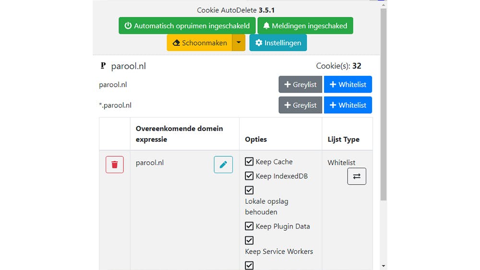Uncheck the Keep IndexedDB checkbox
Image resolution: width=480 pixels, height=270 pixels.
click(249, 176)
